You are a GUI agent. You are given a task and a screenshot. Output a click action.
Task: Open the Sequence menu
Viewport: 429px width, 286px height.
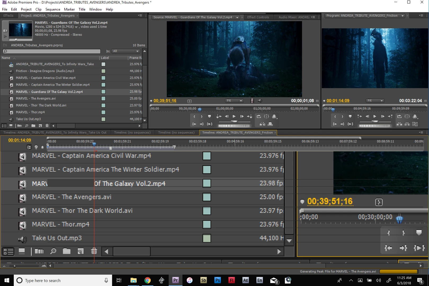tap(53, 9)
